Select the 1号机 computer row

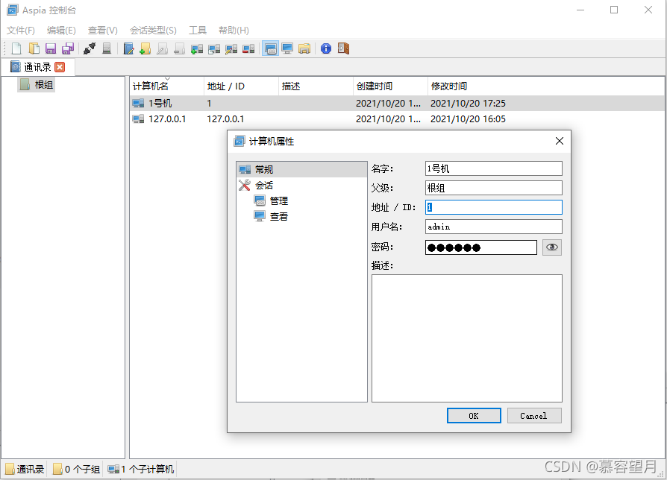397,103
